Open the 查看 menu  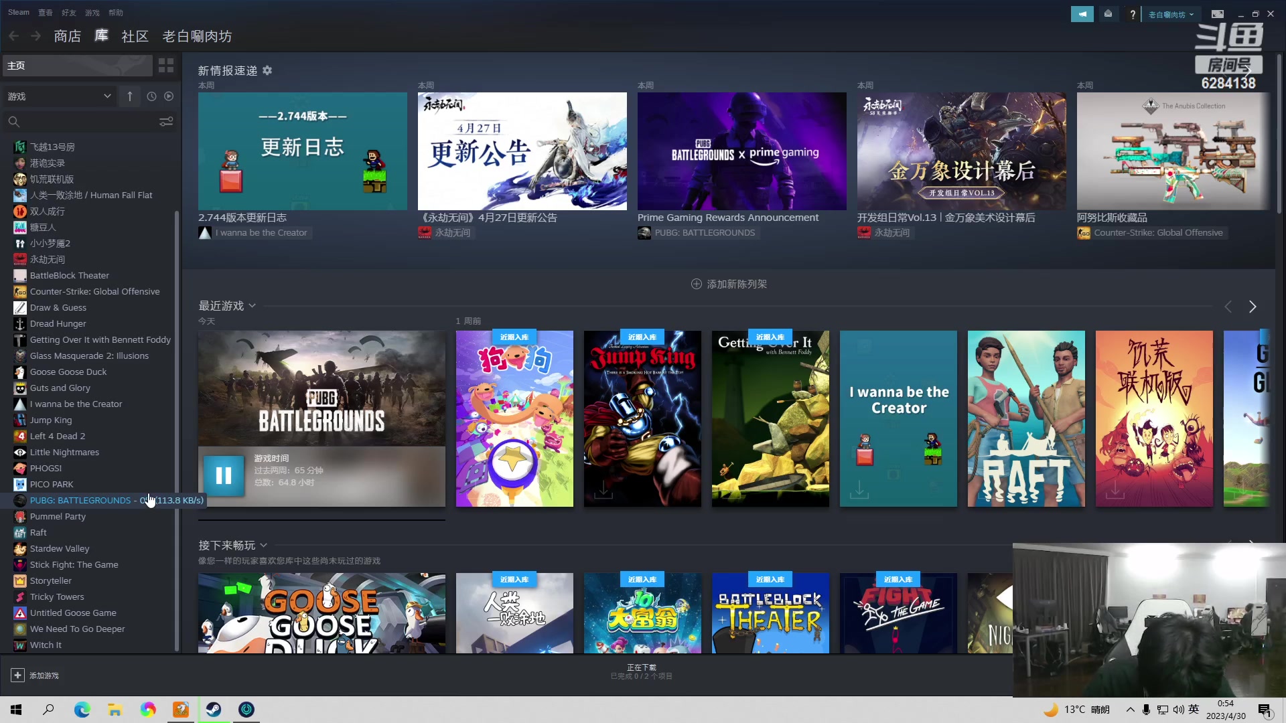(46, 12)
